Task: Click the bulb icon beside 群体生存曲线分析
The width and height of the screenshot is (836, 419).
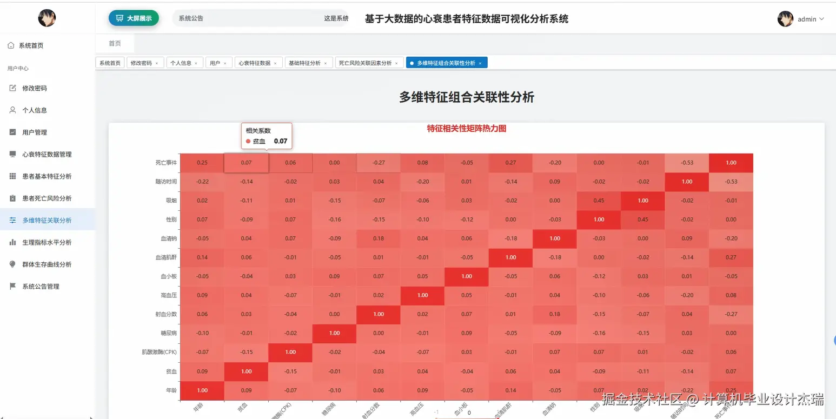Action: [x=13, y=264]
